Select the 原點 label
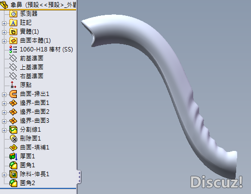The width and height of the screenshot is (251, 194). 26,85
